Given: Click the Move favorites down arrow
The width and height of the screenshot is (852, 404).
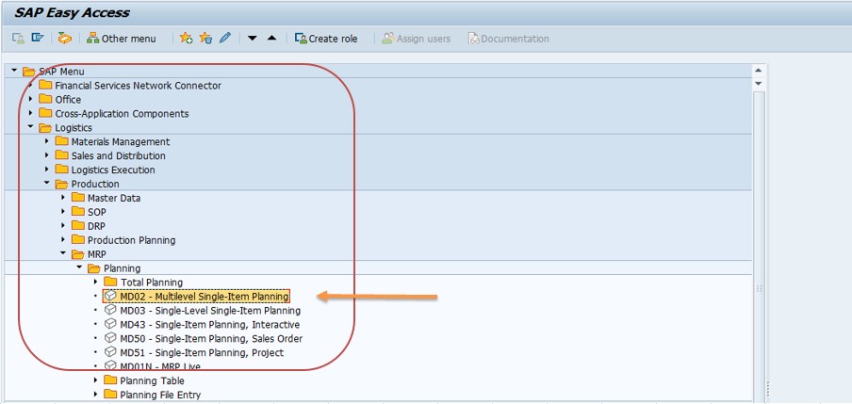Looking at the screenshot, I should pyautogui.click(x=253, y=38).
